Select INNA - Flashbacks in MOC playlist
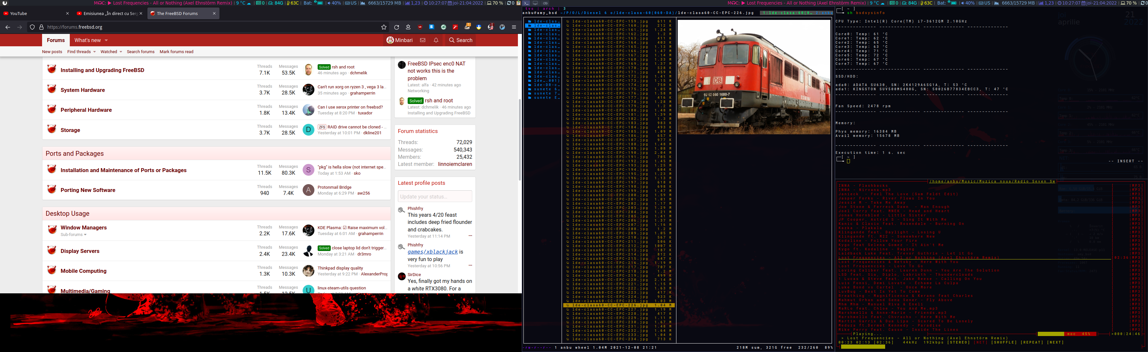The width and height of the screenshot is (1148, 352). pyautogui.click(x=863, y=185)
